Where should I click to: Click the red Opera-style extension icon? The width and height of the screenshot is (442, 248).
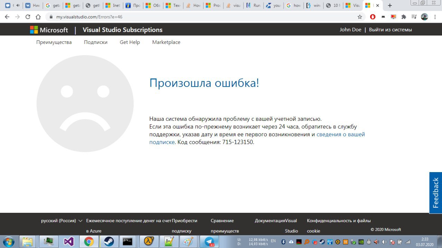point(373,17)
